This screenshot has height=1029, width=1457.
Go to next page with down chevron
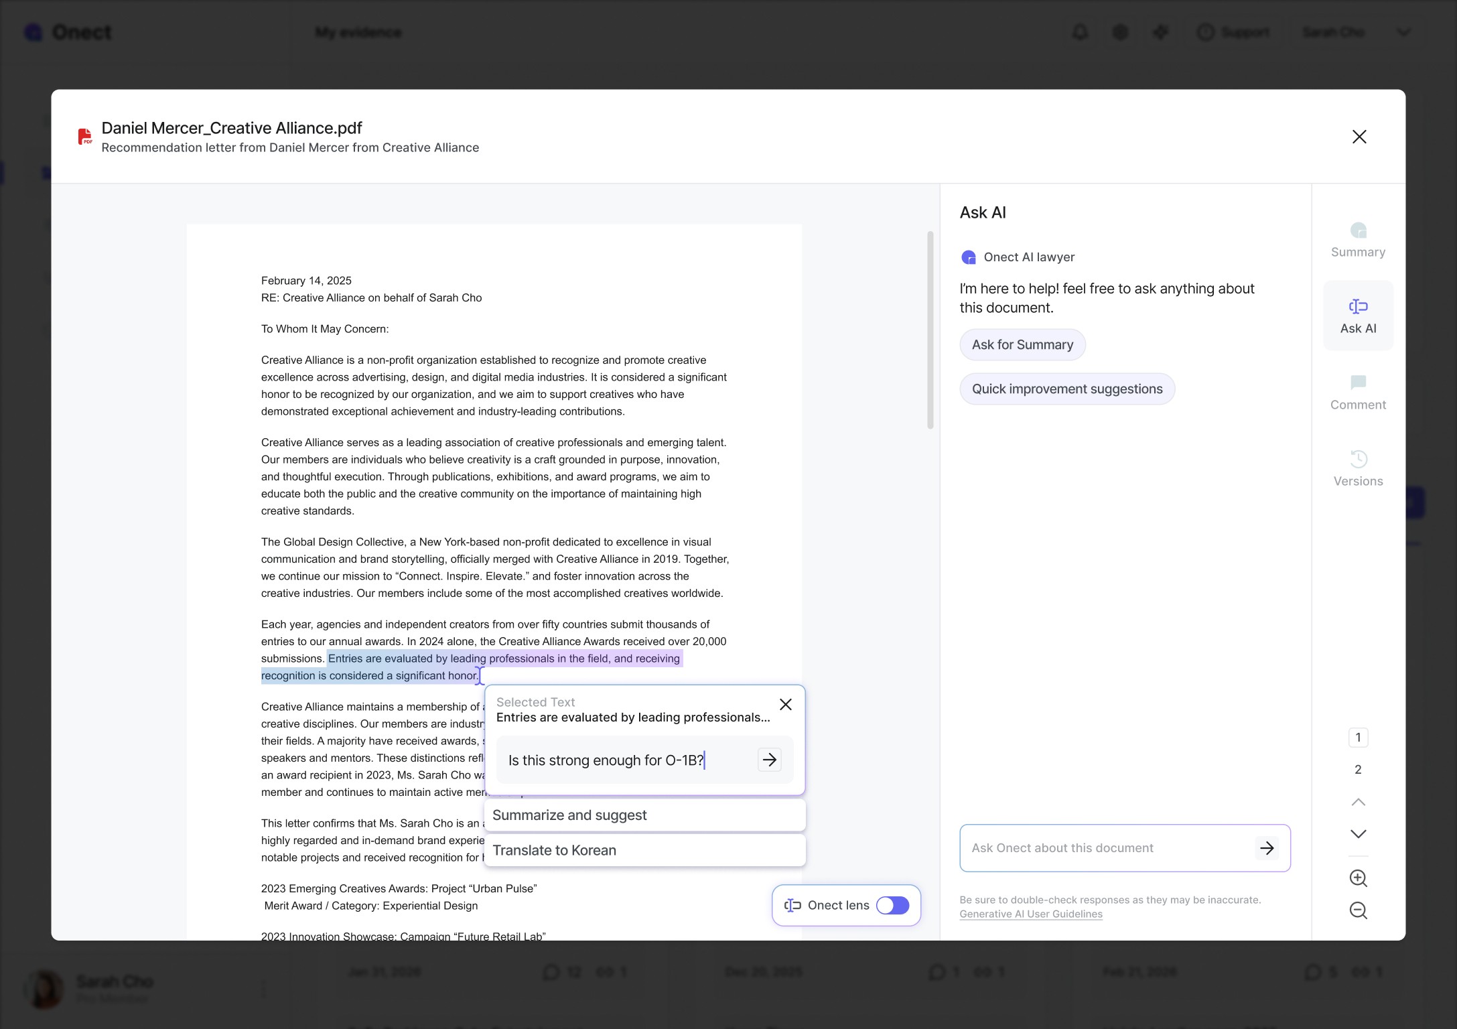tap(1358, 834)
